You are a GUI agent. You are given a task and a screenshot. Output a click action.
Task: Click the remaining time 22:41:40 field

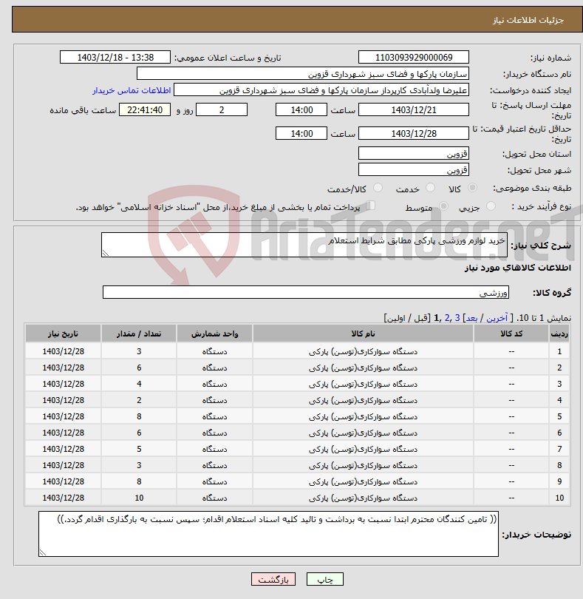(x=145, y=109)
